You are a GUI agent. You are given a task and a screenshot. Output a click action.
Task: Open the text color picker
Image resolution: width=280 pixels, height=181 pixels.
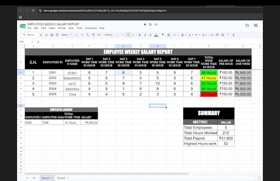click(156, 35)
